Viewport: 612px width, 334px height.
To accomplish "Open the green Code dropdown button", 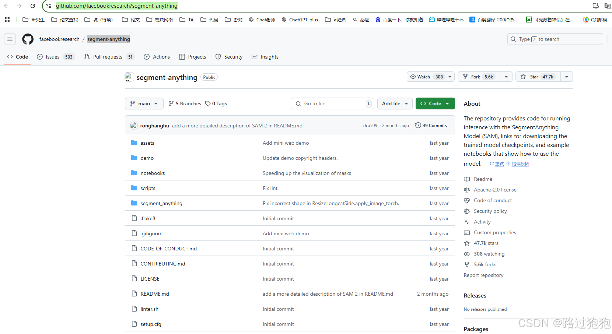I will click(435, 103).
